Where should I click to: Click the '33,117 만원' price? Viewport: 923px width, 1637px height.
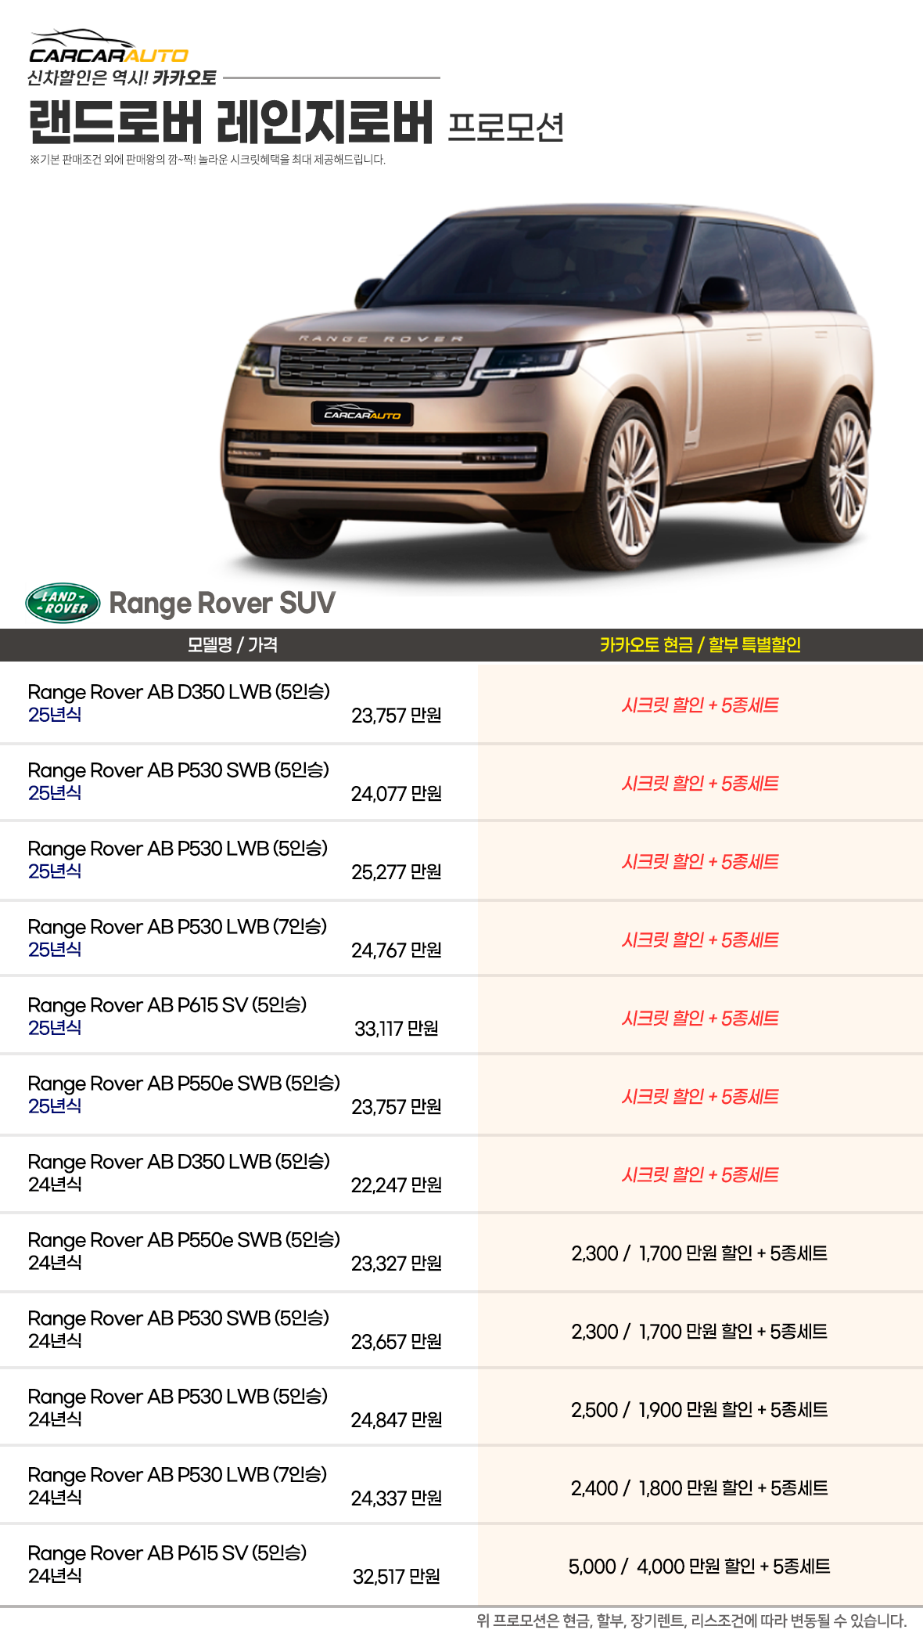pyautogui.click(x=397, y=1029)
